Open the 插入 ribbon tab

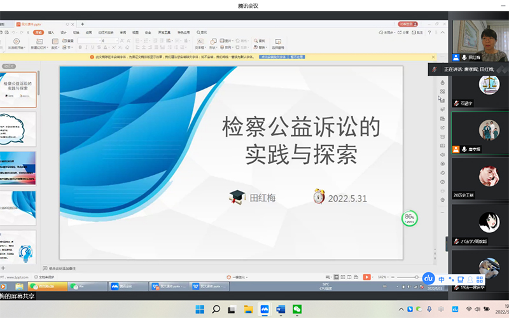51,32
